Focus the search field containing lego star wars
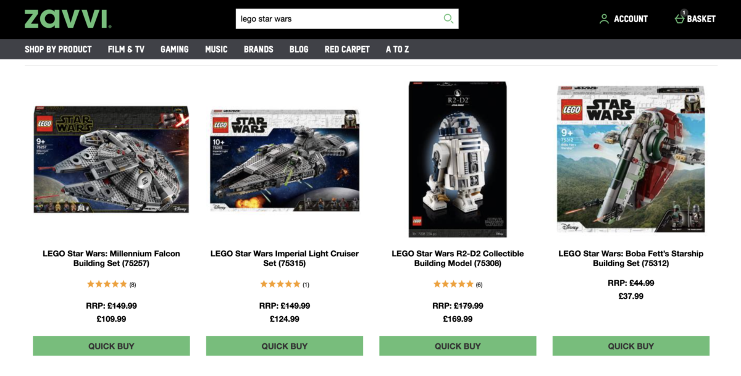 [x=338, y=19]
